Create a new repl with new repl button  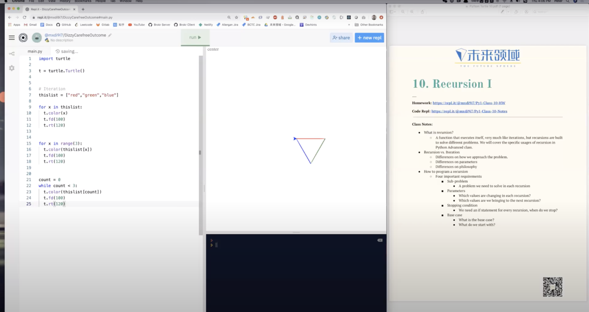[369, 38]
